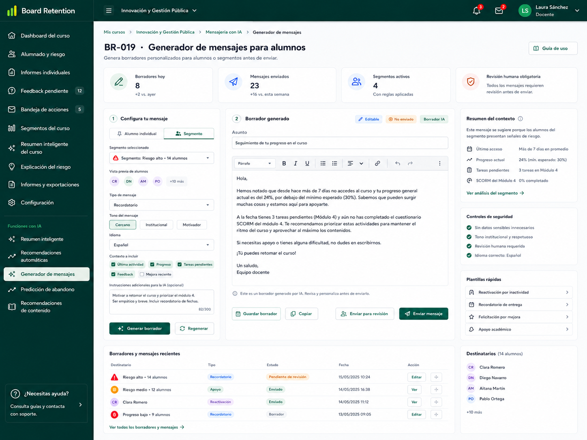Toggle Última actividad checkbox
The width and height of the screenshot is (587, 440).
point(114,265)
